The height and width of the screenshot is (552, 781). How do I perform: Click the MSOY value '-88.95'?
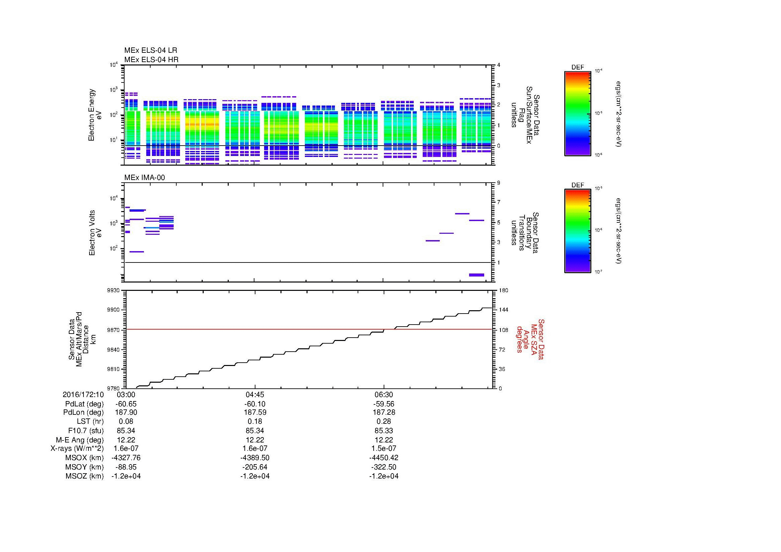126,467
